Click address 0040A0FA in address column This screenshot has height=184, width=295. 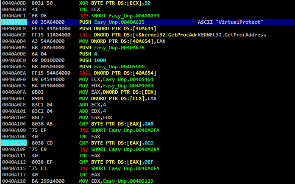tap(14, 92)
